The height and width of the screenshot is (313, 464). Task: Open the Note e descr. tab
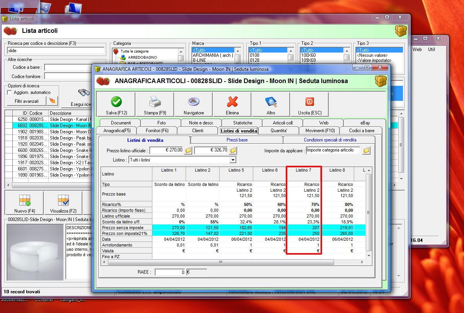(201, 122)
